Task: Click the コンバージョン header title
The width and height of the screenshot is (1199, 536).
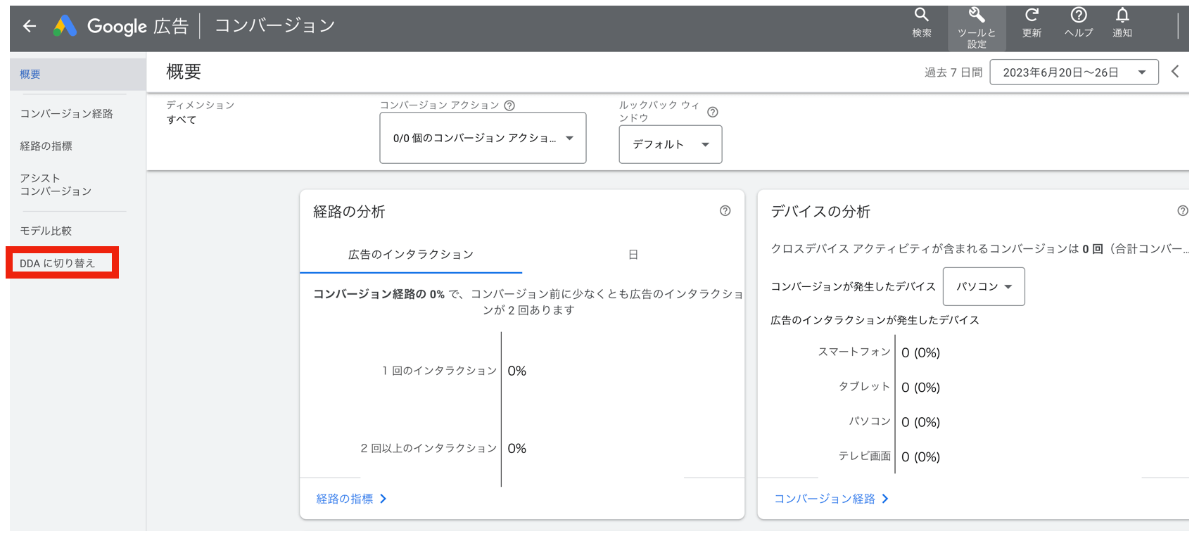Action: pyautogui.click(x=274, y=26)
